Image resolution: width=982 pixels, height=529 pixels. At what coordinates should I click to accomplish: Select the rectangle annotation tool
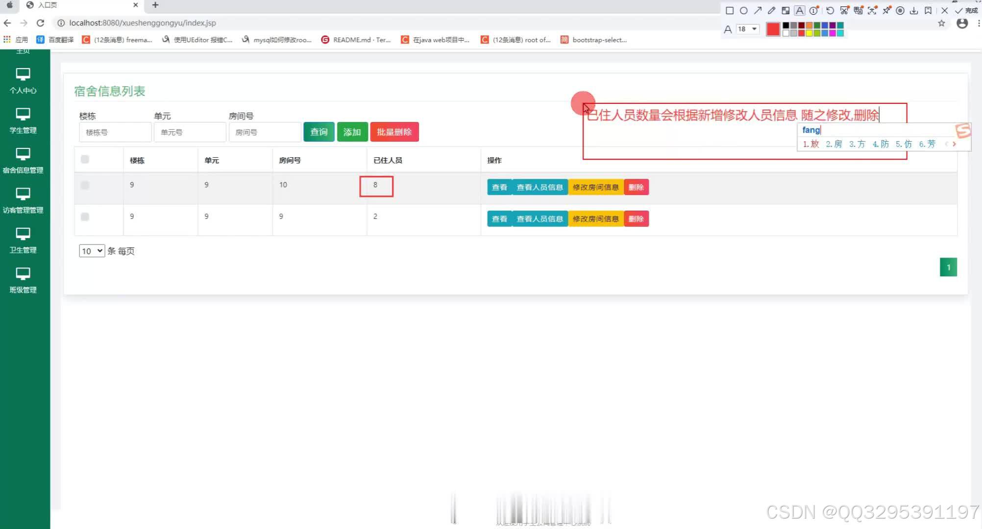click(x=729, y=10)
